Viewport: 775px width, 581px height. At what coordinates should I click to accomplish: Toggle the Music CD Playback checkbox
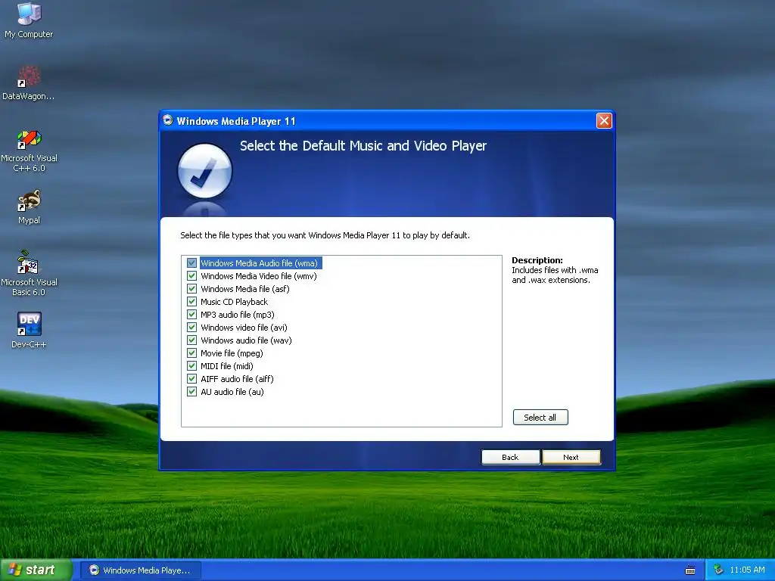(191, 302)
